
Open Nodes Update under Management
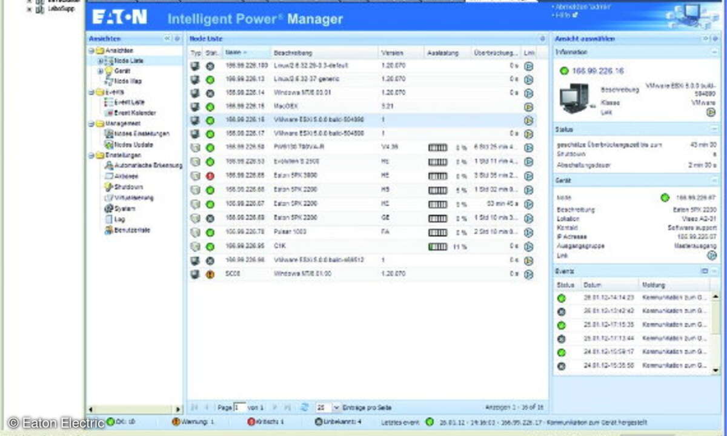(x=133, y=145)
